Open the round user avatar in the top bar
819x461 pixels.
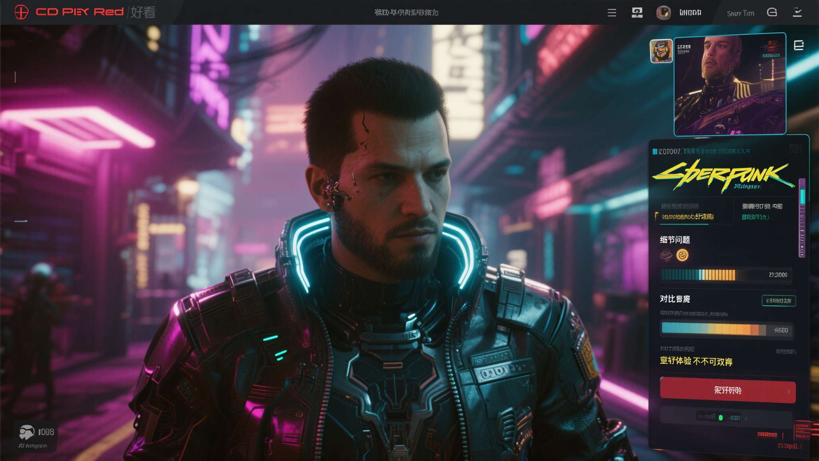pyautogui.click(x=663, y=13)
